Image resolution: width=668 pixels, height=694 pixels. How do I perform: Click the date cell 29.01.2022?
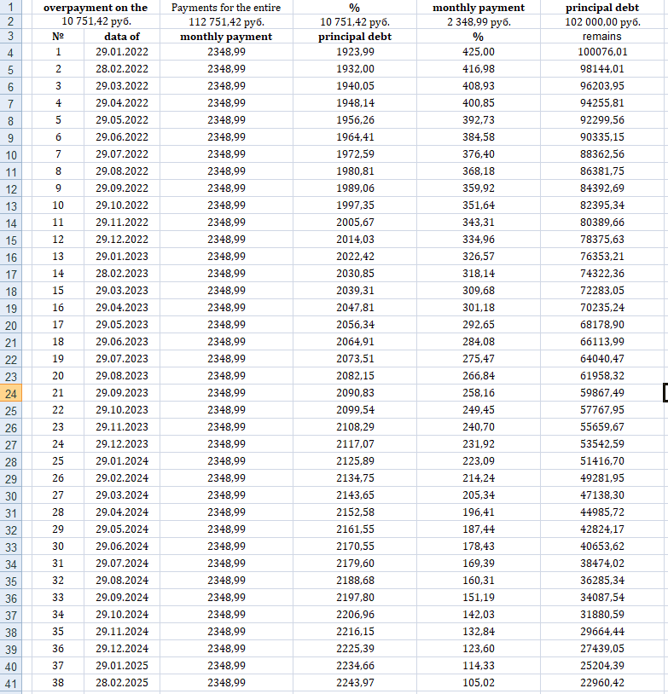[x=122, y=52]
